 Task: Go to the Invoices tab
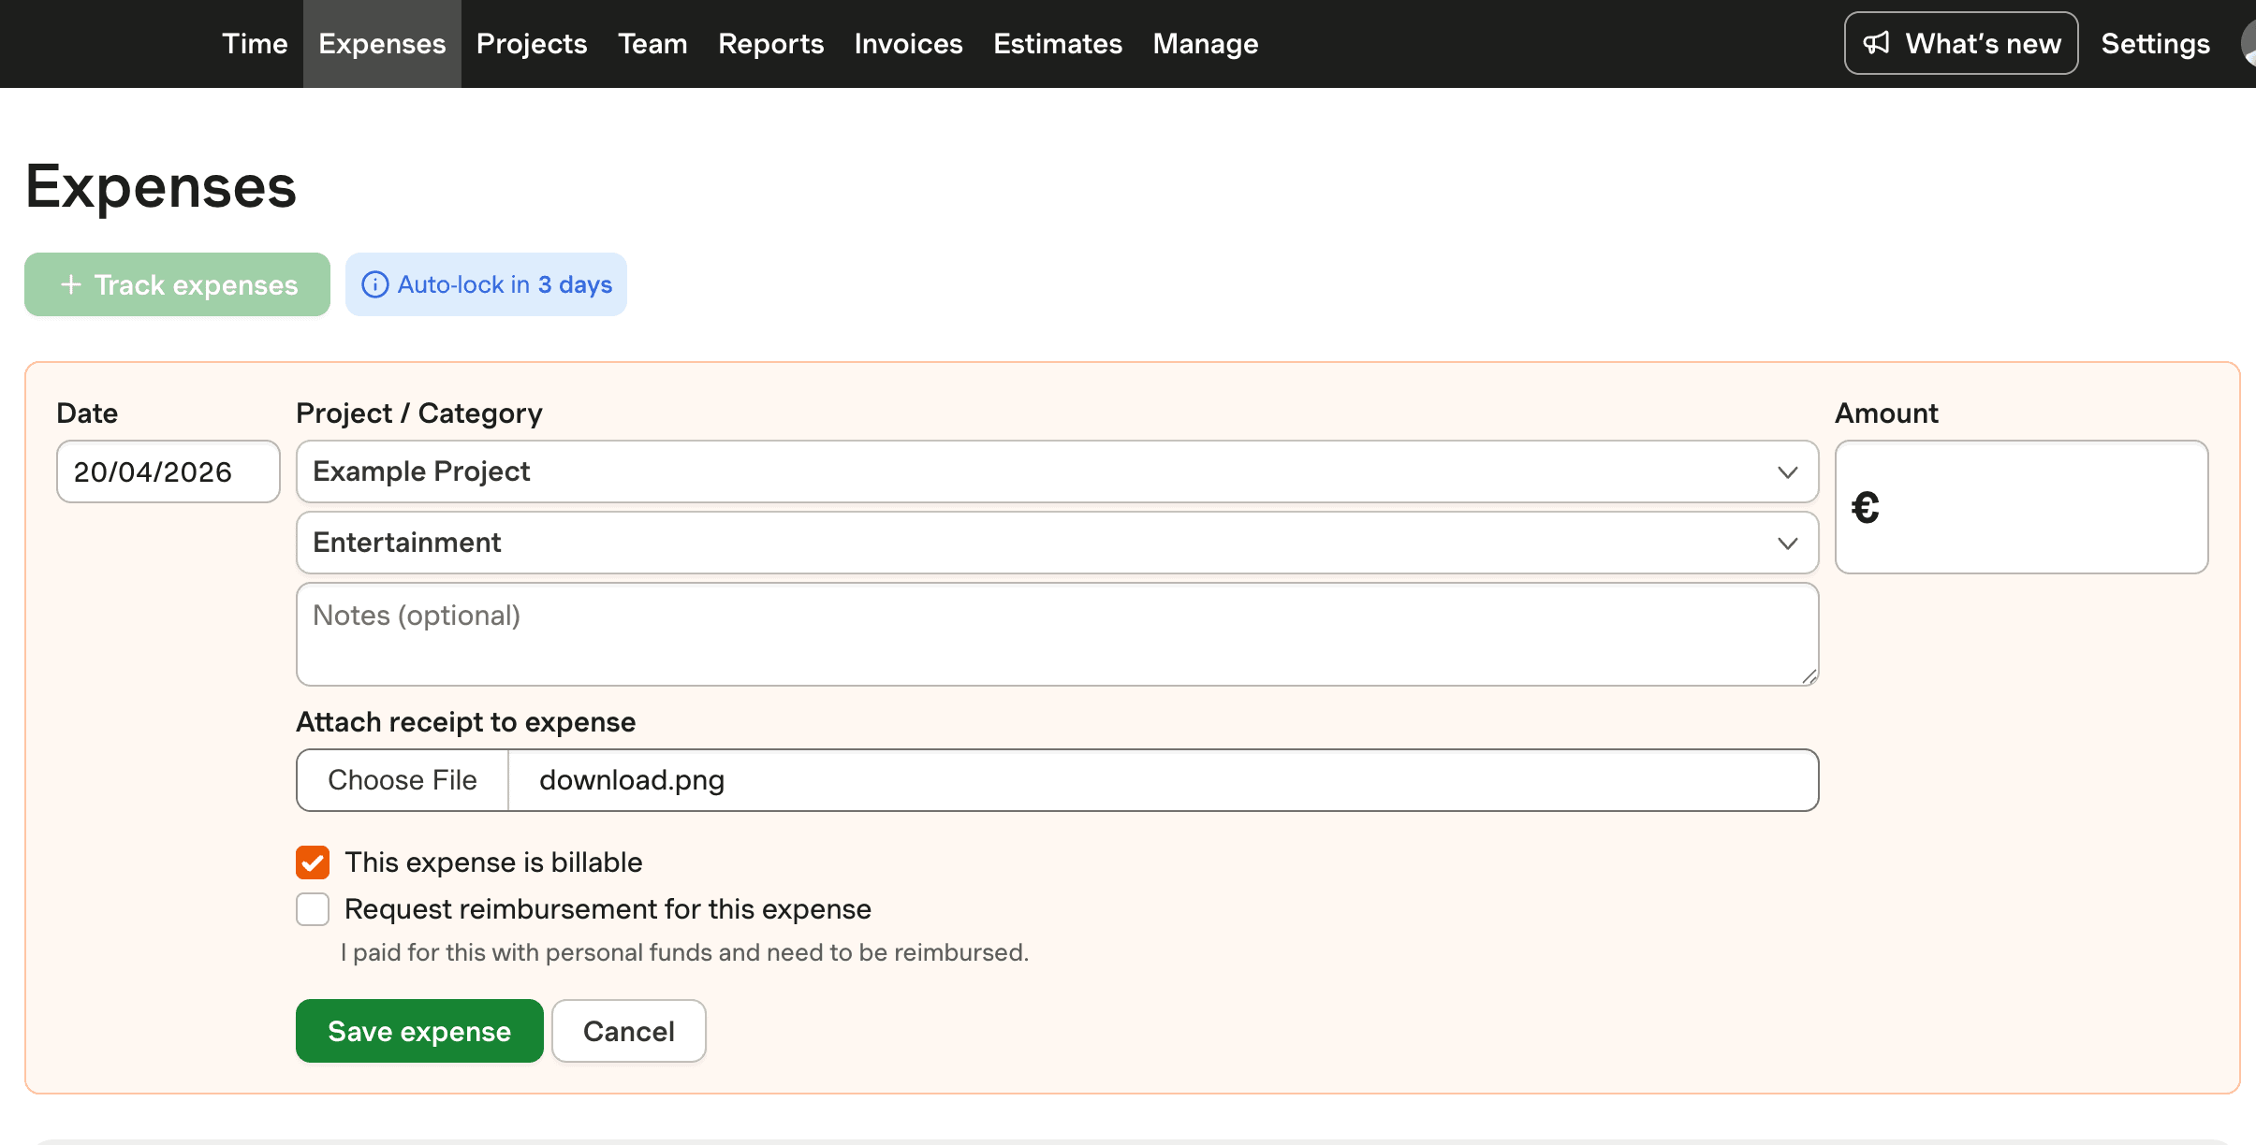908,44
